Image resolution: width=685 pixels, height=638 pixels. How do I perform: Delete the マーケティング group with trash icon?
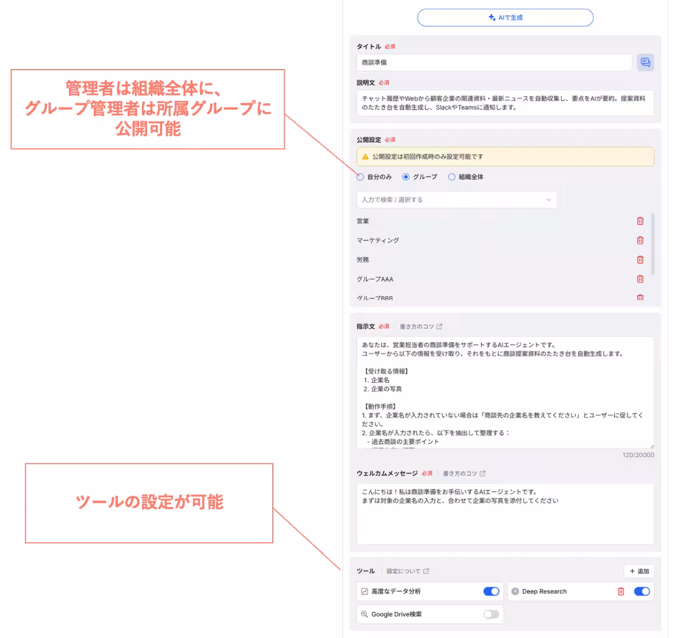point(640,240)
